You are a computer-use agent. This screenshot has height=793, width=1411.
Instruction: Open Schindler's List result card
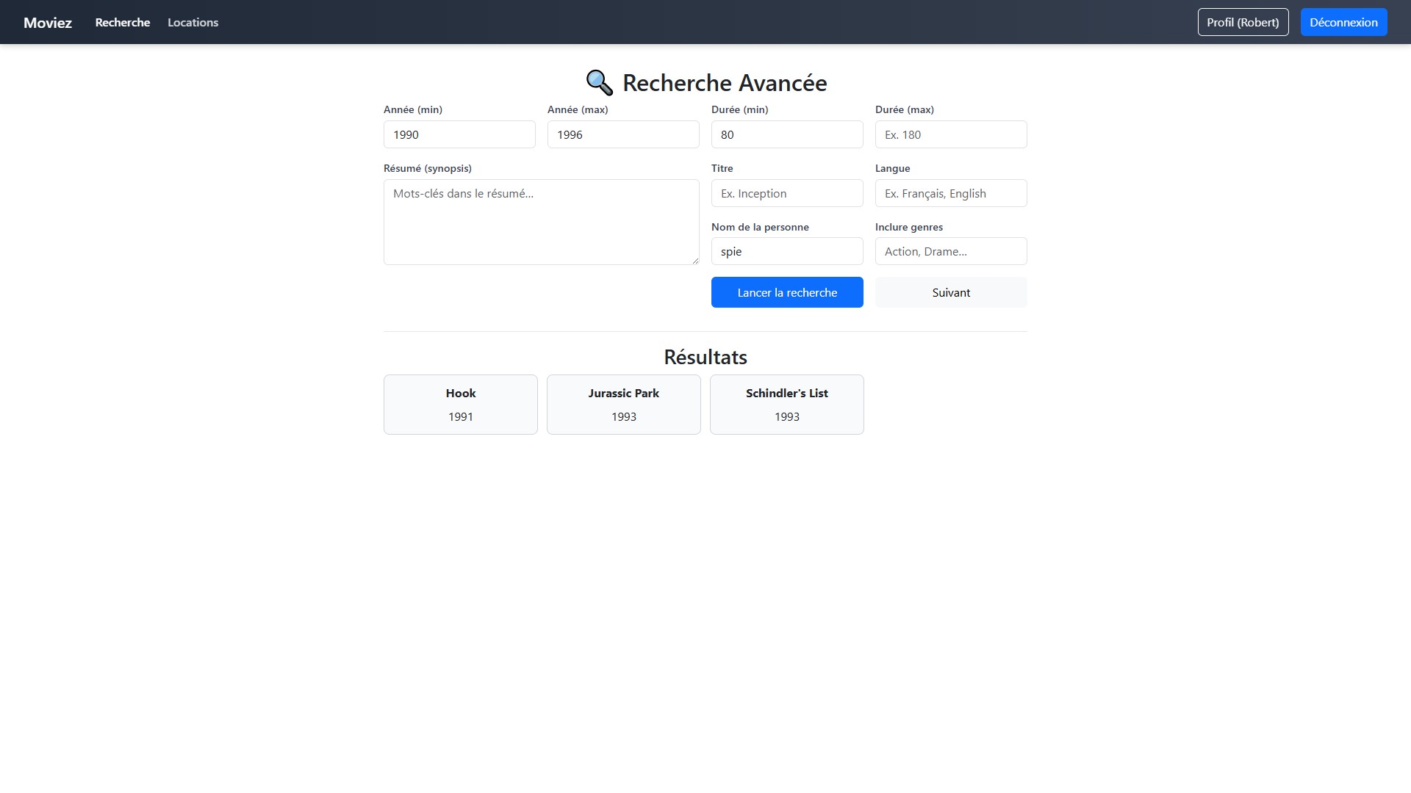point(787,405)
